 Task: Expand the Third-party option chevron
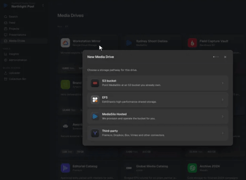pyautogui.click(x=222, y=133)
